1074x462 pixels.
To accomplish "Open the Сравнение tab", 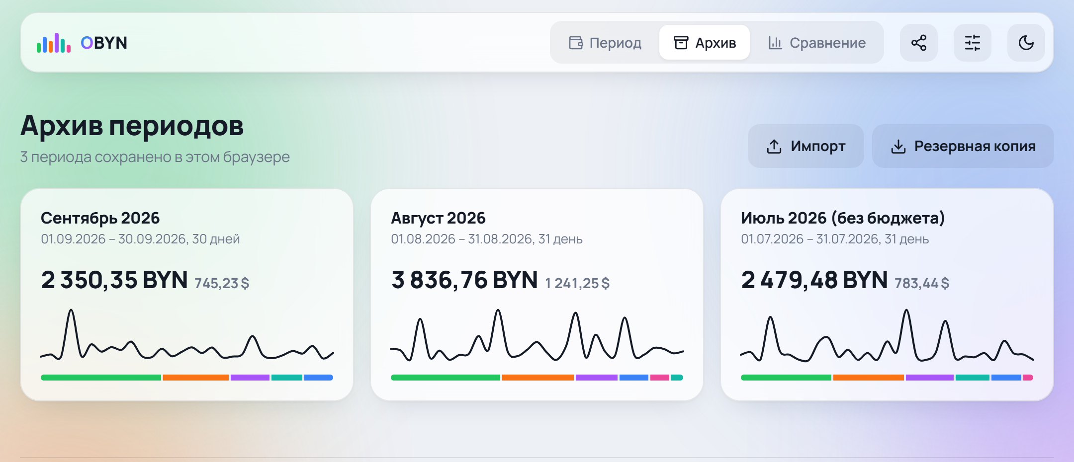I will [817, 43].
